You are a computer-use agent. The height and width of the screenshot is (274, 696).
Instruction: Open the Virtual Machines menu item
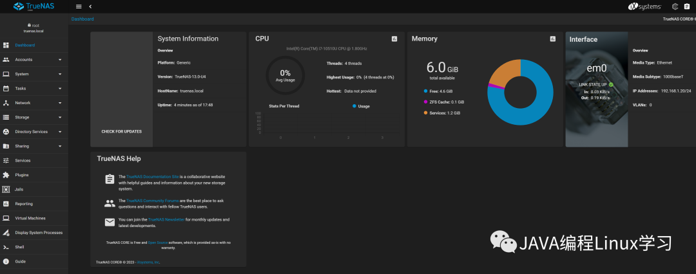point(34,218)
